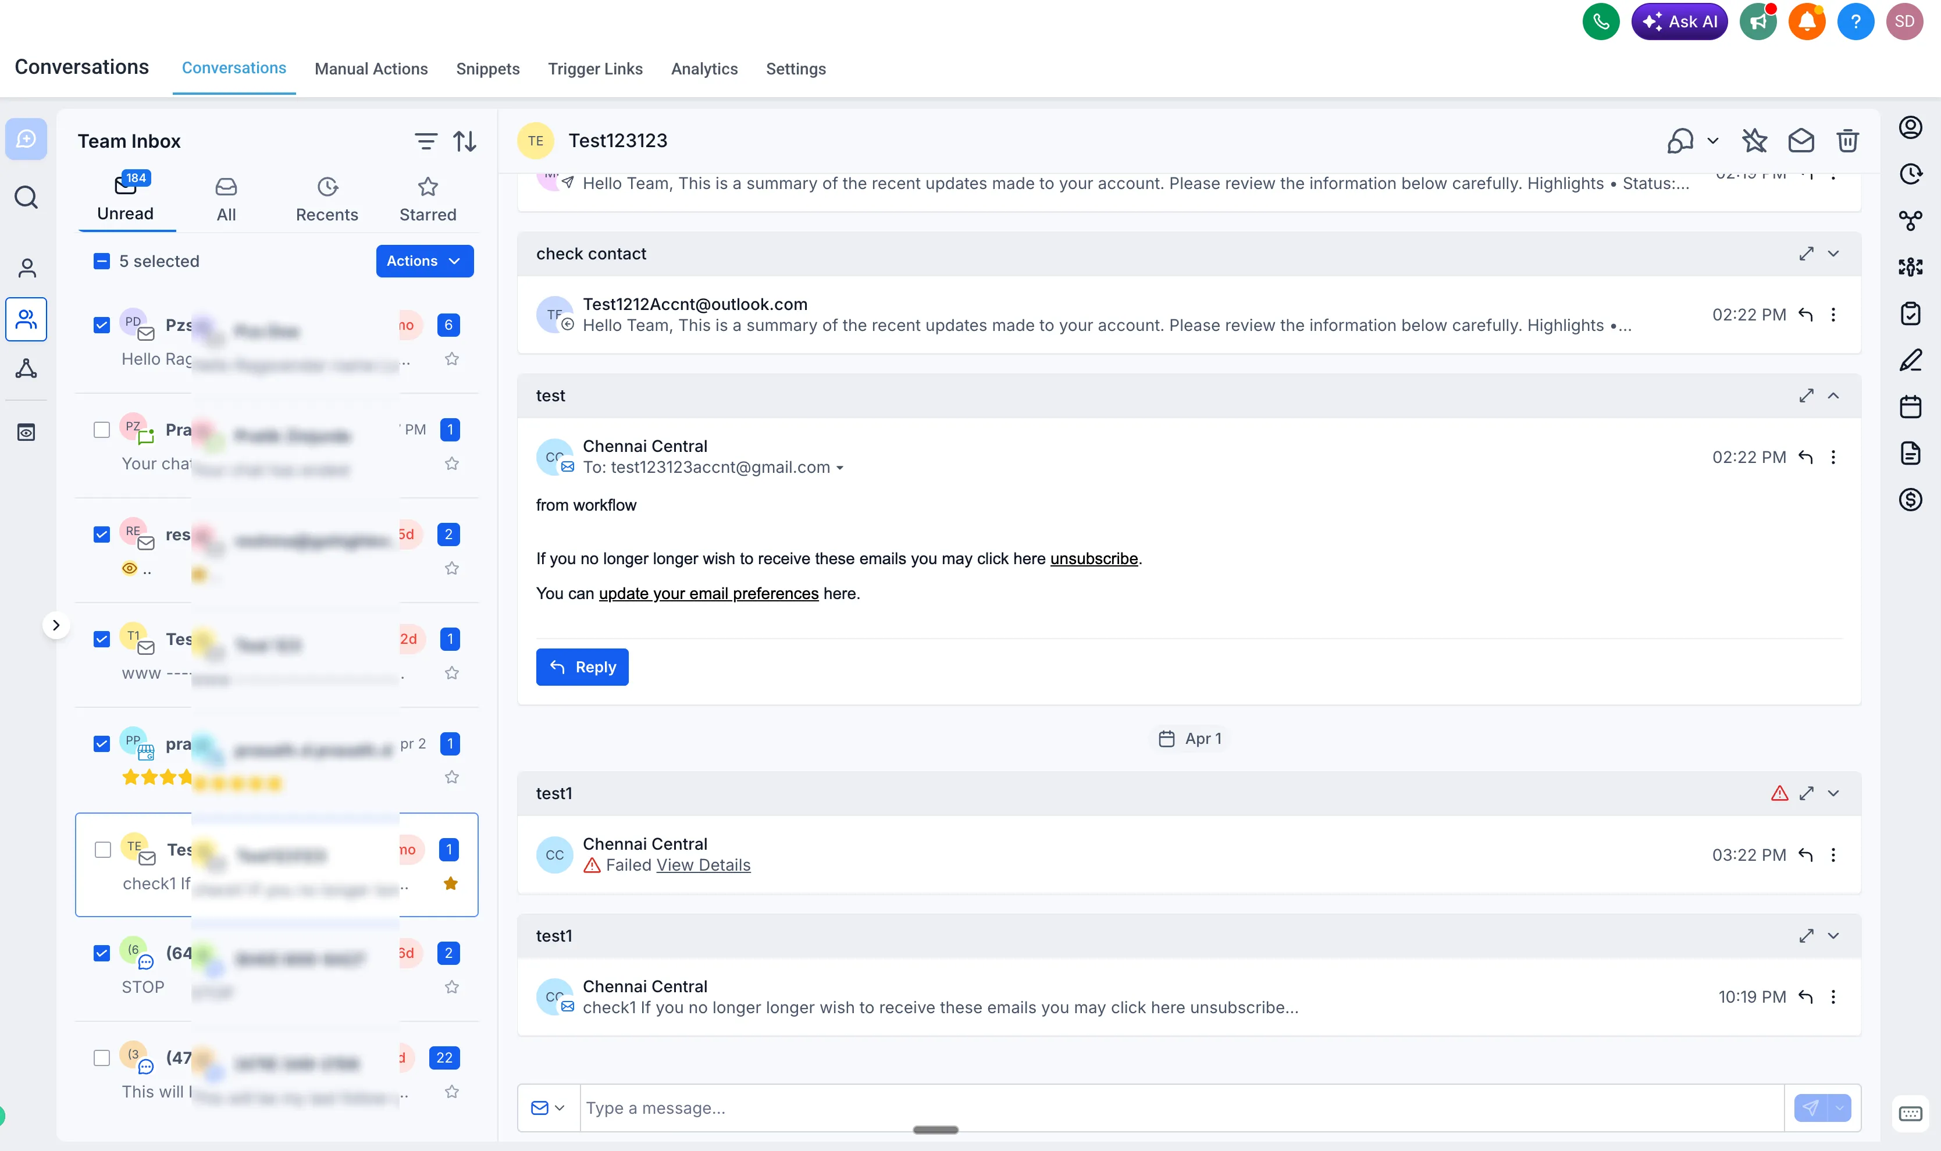Viewport: 1941px width, 1151px height.
Task: Open the payments panel via dollar icon
Action: (x=1911, y=500)
